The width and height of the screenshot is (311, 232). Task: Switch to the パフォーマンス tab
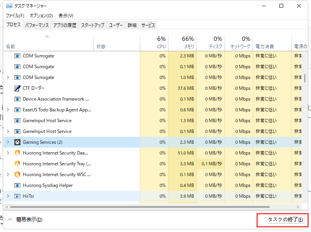click(x=37, y=25)
